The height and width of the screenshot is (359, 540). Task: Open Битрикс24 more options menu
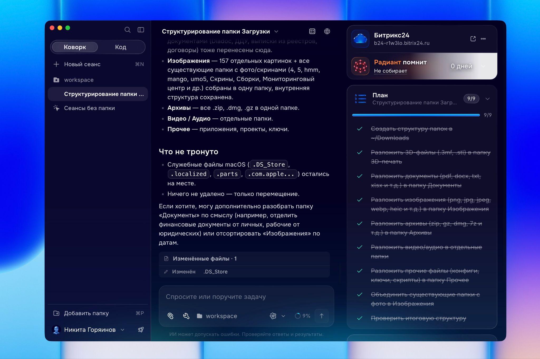tap(483, 39)
